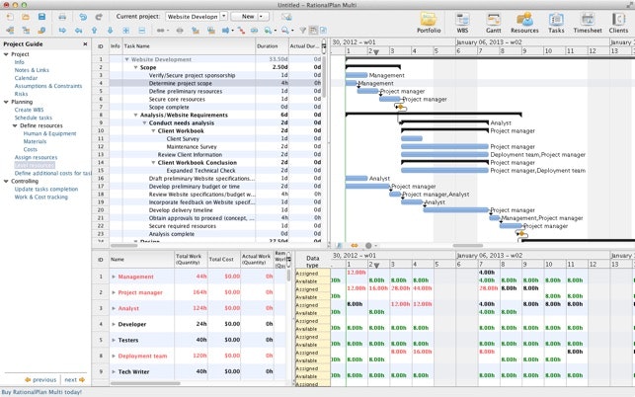Click Buy RationalPlan Multi today link
This screenshot has height=397, width=635.
(41, 392)
